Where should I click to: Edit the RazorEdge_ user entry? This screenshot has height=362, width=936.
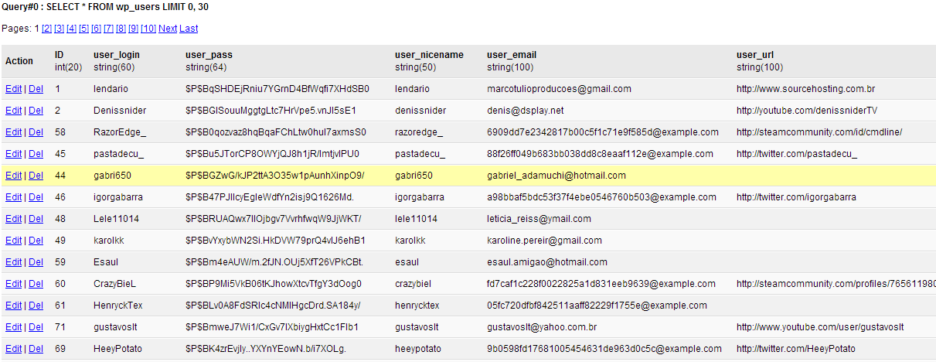pos(13,132)
